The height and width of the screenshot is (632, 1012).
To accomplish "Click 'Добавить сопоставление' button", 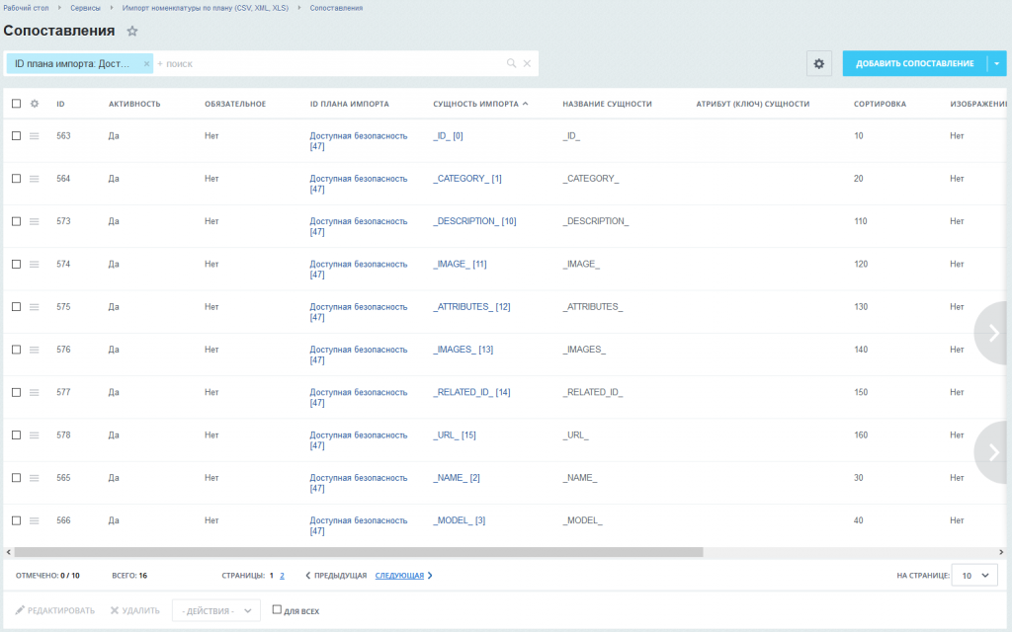I will (914, 64).
